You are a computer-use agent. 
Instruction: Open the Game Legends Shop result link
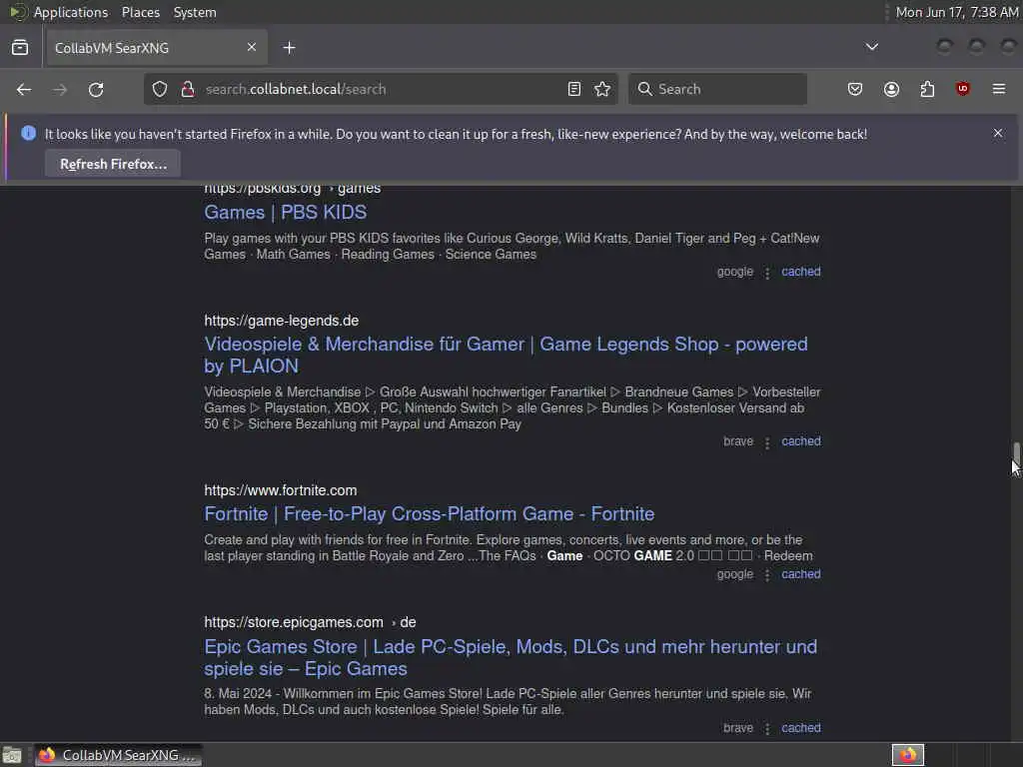point(506,355)
